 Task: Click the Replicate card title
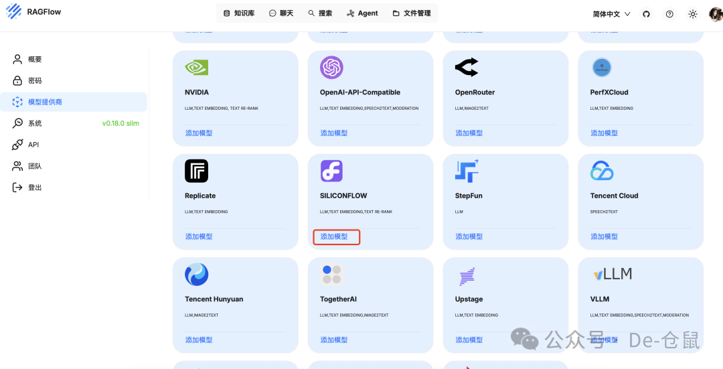click(200, 196)
